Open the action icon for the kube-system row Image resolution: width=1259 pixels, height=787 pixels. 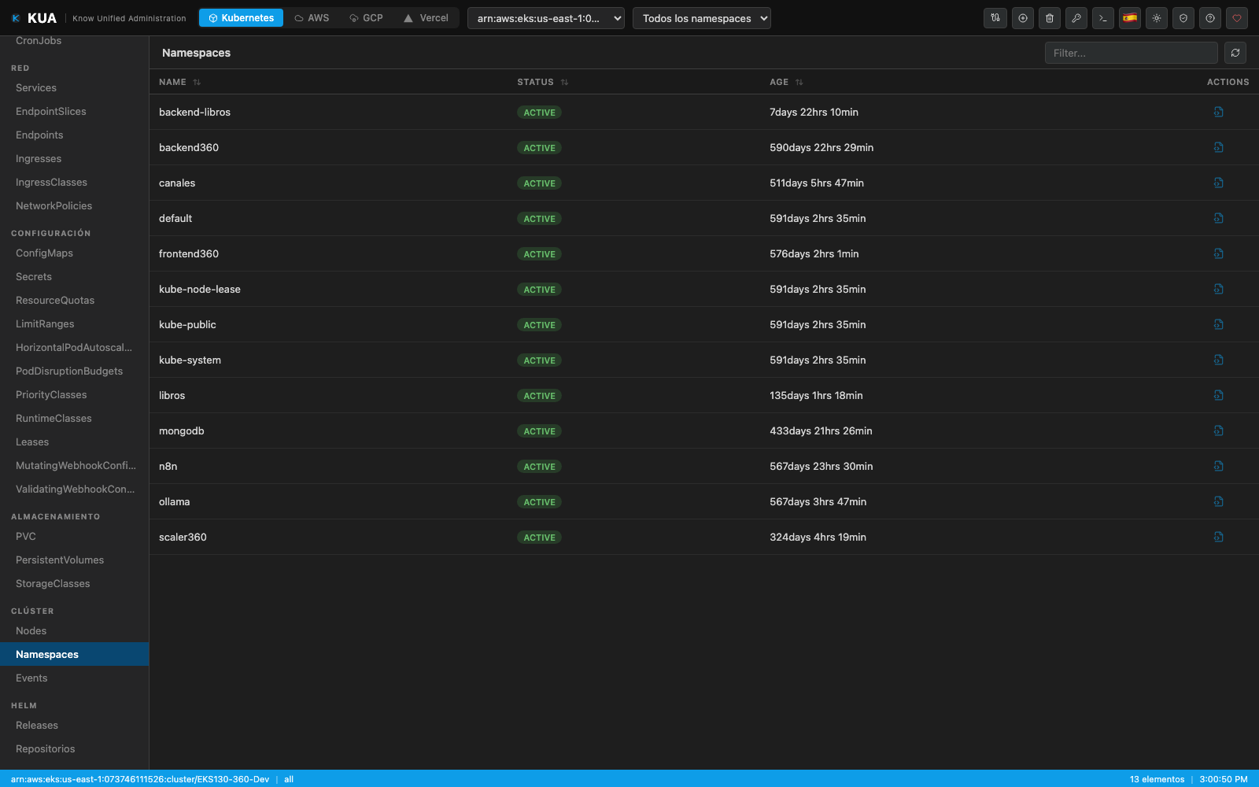point(1218,360)
